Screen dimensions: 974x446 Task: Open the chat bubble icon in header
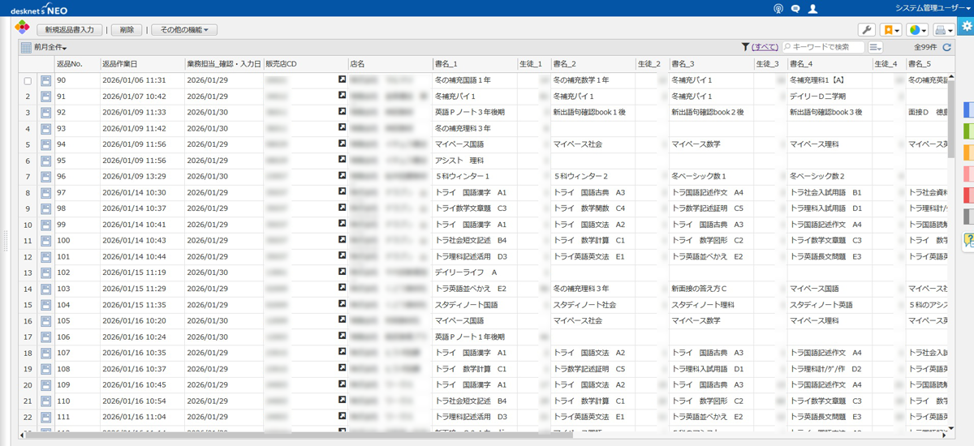click(x=795, y=8)
